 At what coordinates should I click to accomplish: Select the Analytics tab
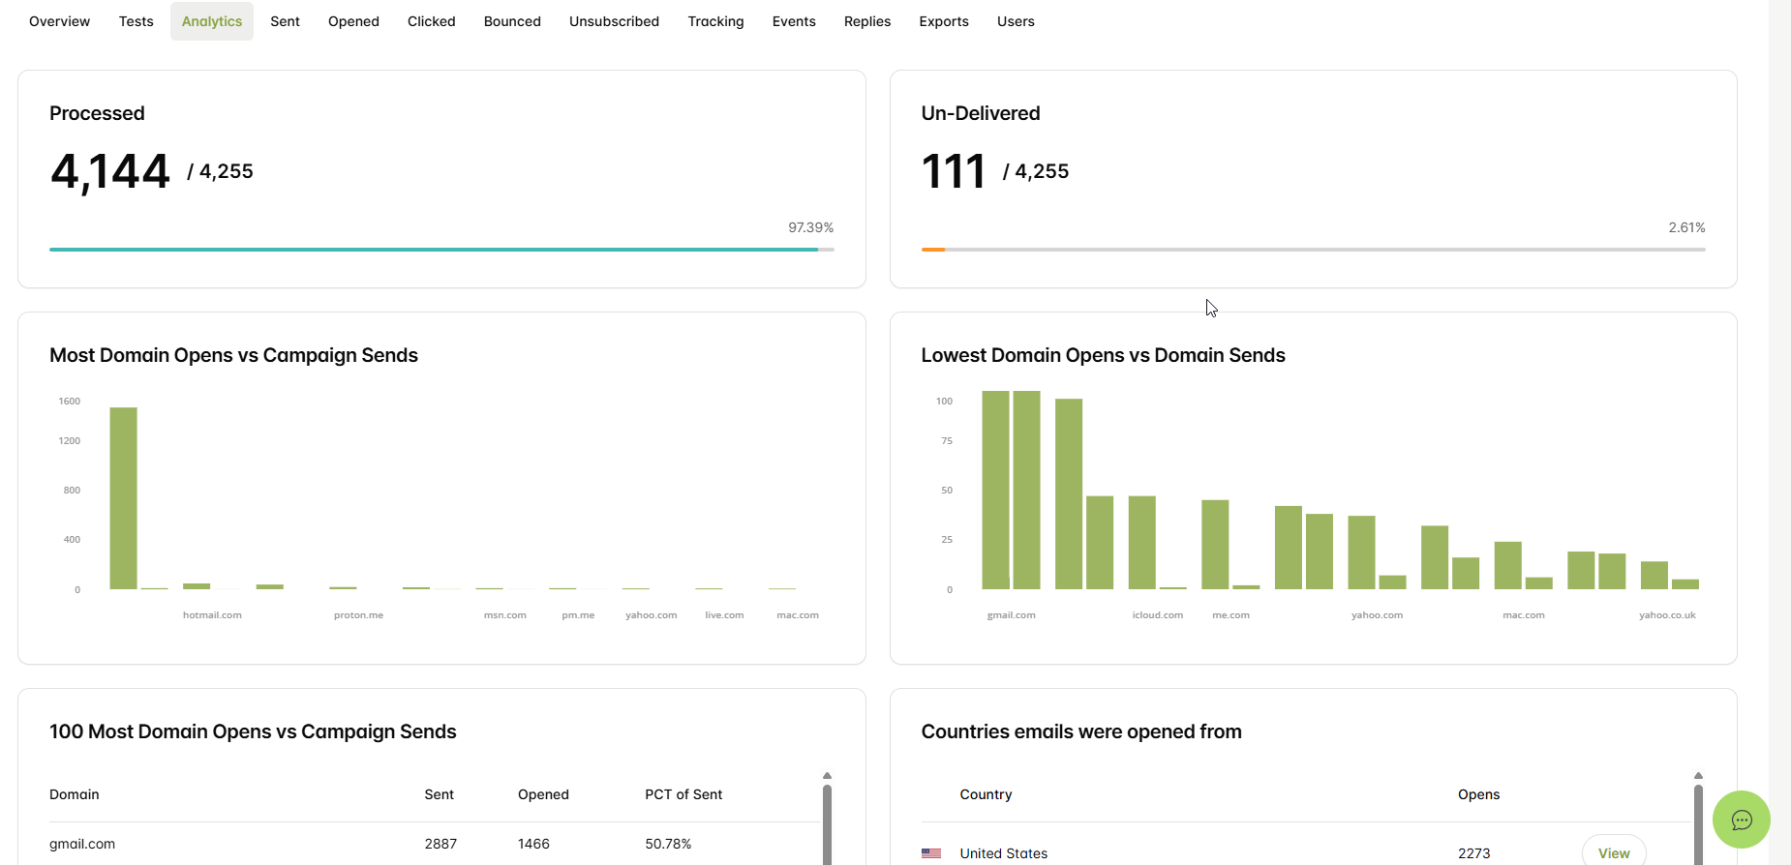tap(212, 21)
